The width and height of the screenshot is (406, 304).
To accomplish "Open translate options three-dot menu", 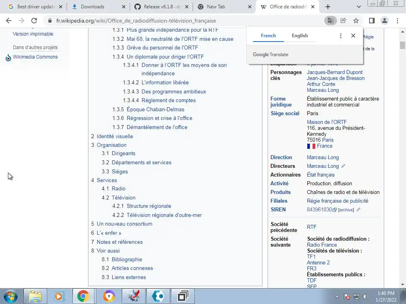I will [341, 36].
